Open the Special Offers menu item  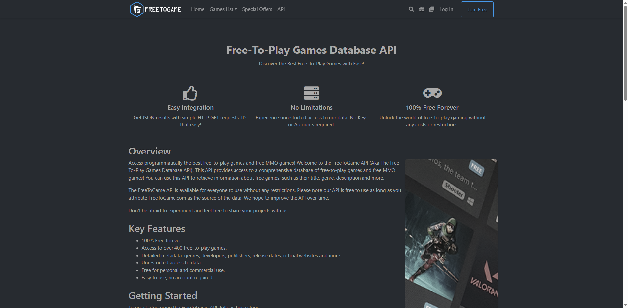(x=257, y=9)
